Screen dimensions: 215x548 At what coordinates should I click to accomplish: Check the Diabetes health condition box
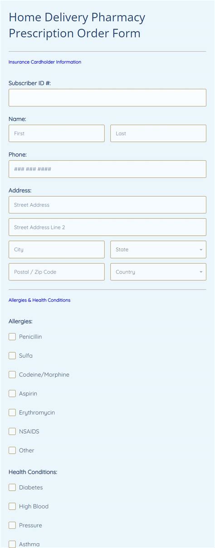[x=12, y=487]
